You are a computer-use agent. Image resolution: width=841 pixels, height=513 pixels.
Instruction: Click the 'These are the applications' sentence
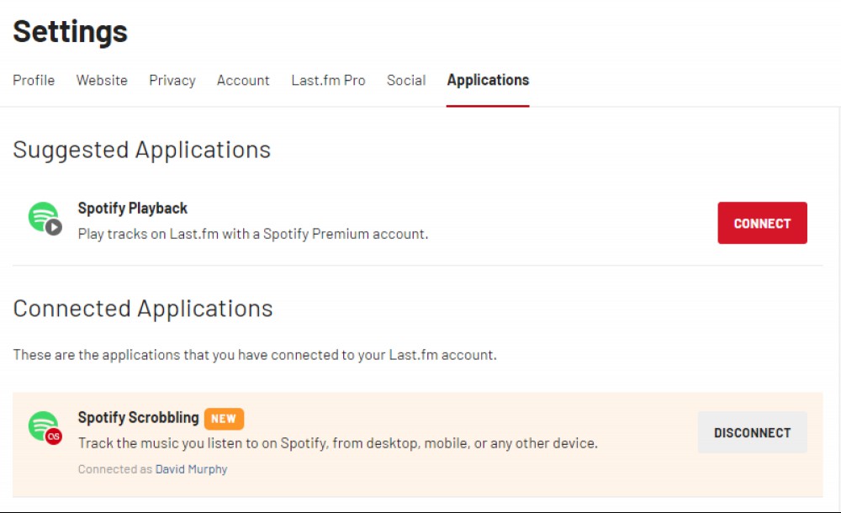tap(255, 355)
